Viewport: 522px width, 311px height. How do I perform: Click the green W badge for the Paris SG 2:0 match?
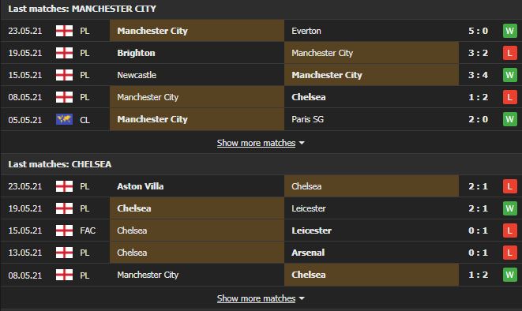click(x=509, y=119)
